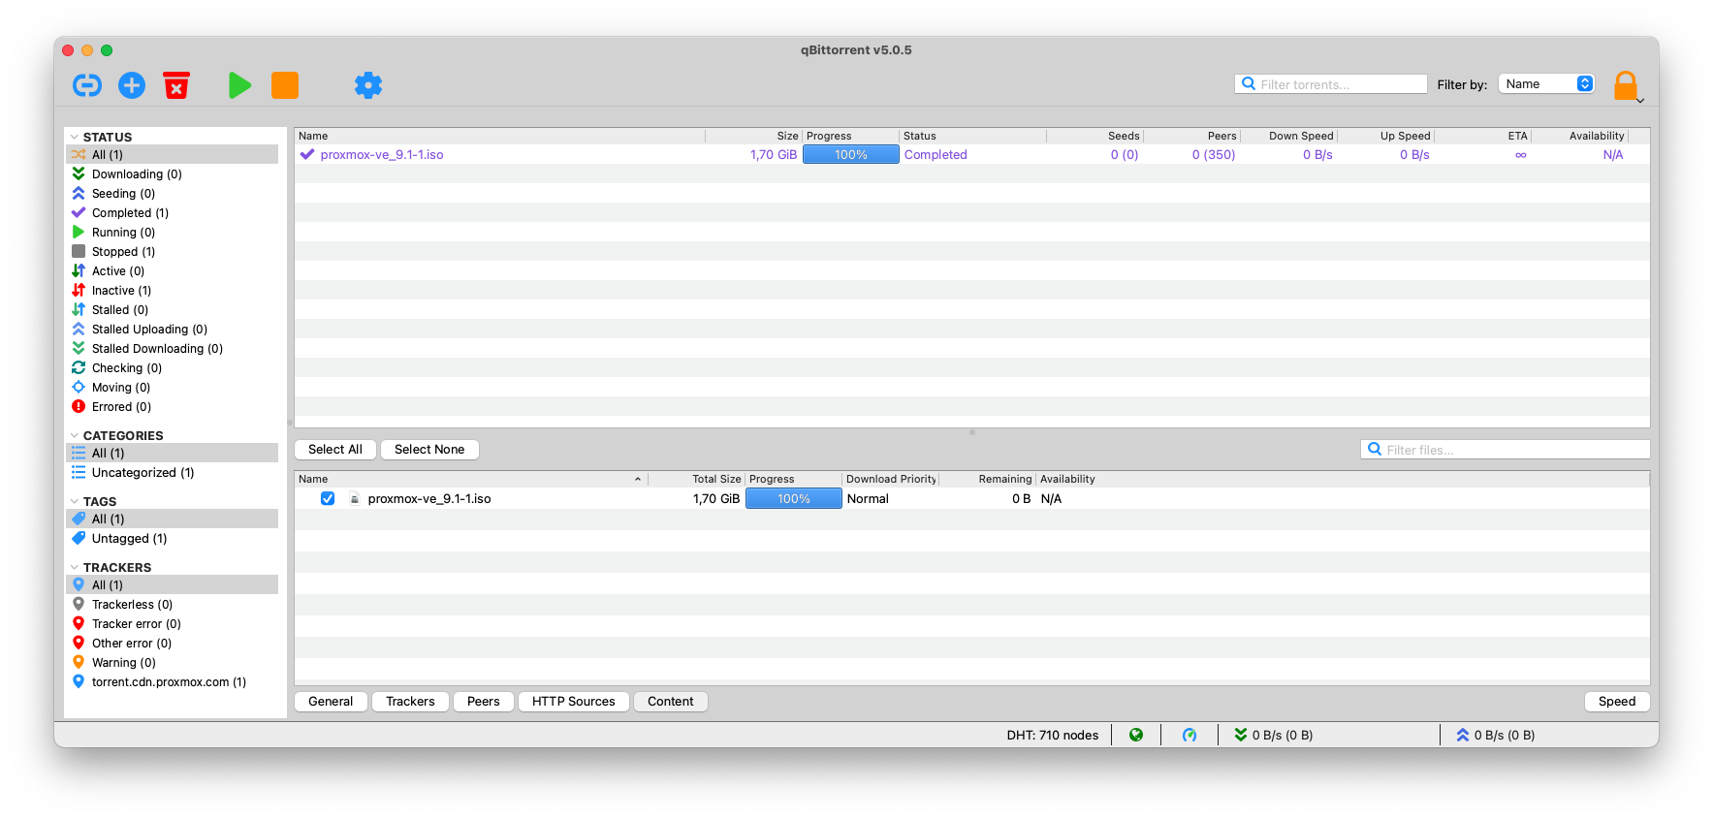Viewport: 1713px width, 819px height.
Task: Click the DHT: 710 nodes status
Action: [x=1053, y=735]
